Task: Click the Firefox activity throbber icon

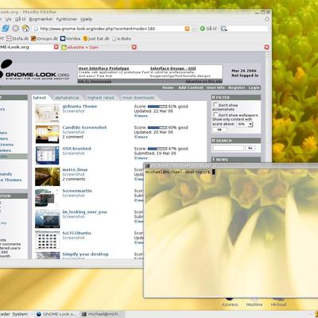Action: tap(267, 19)
